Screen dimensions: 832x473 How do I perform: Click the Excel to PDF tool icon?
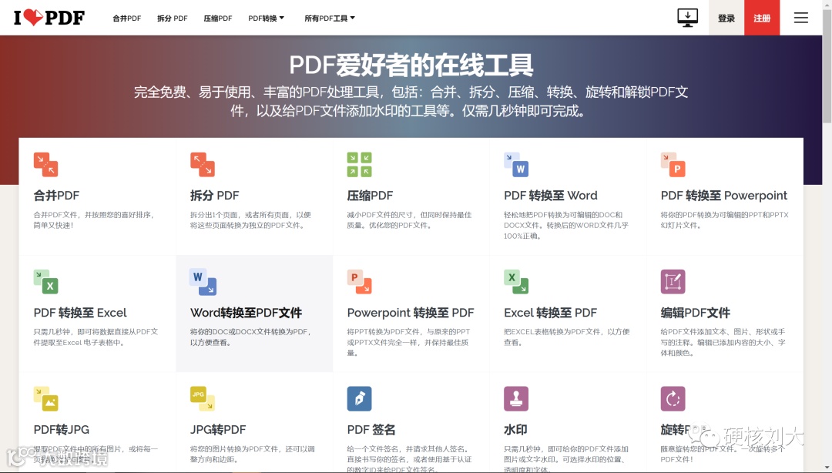515,281
